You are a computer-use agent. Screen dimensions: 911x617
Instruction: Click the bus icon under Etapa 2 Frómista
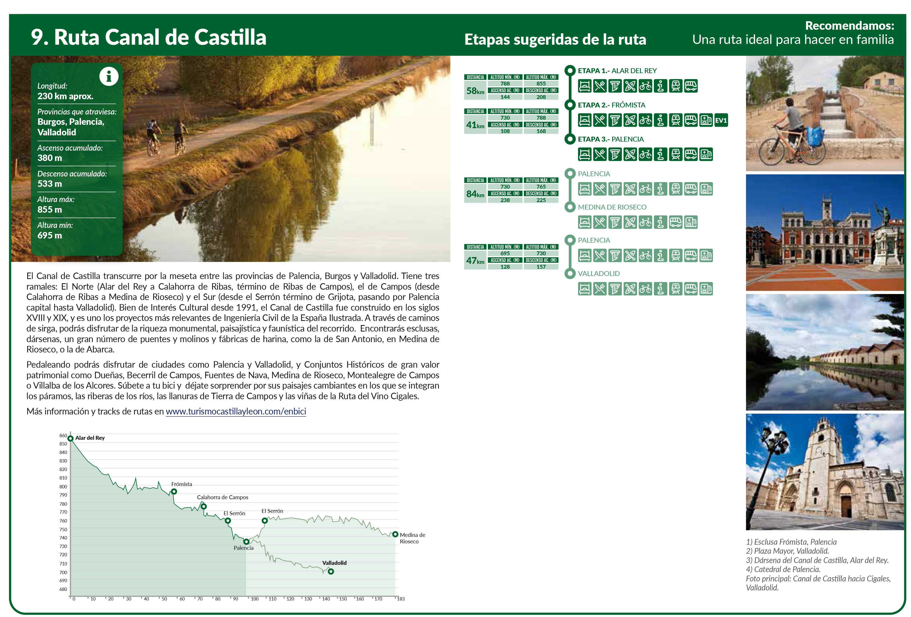coord(691,120)
